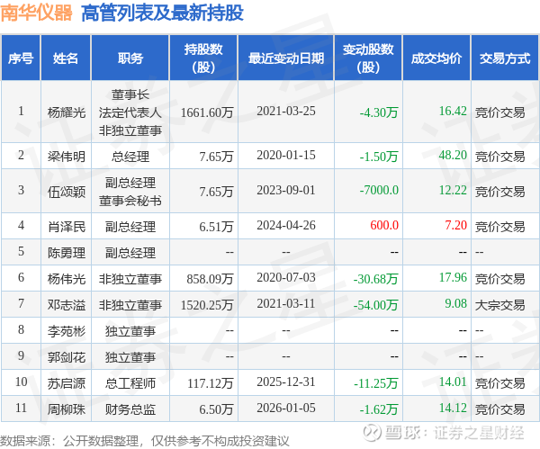Click the red 600.0 change value
540x449 pixels.
tap(384, 225)
